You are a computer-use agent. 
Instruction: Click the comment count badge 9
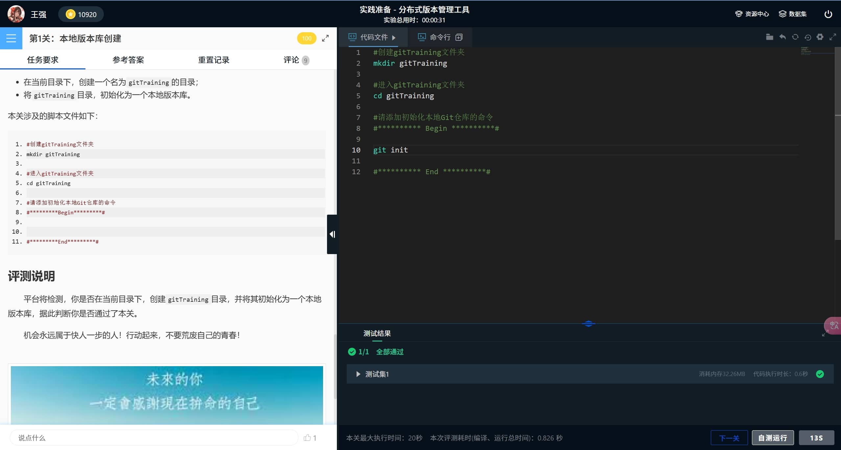coord(305,60)
